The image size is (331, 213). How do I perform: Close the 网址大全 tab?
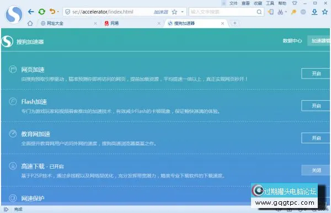(x=95, y=23)
